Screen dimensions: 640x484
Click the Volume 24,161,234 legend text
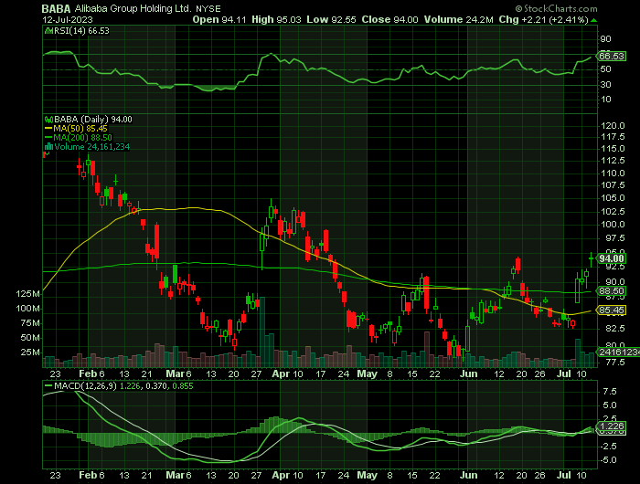pyautogui.click(x=91, y=147)
